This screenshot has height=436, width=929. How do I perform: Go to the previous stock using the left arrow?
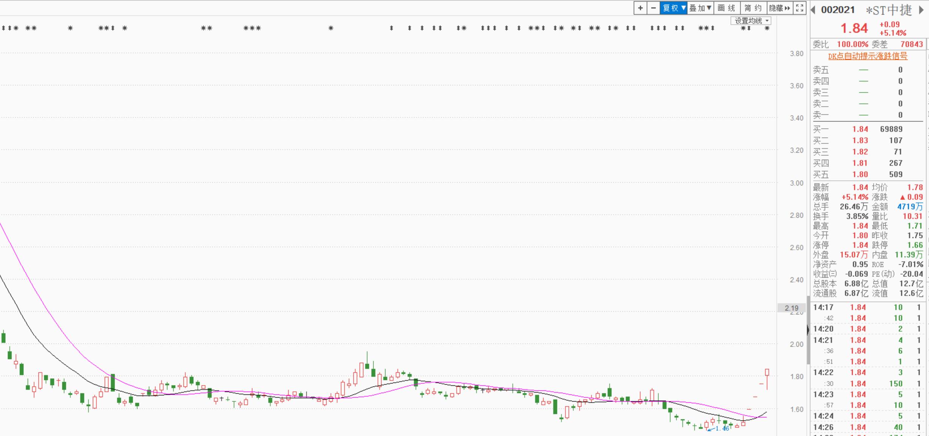(x=813, y=10)
